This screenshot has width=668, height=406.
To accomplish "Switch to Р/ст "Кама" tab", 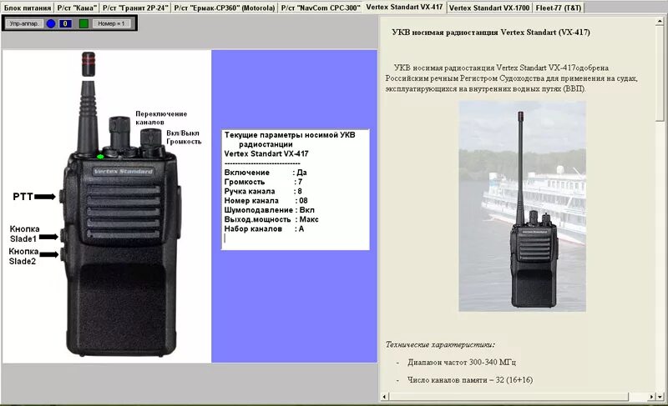I will pyautogui.click(x=77, y=8).
